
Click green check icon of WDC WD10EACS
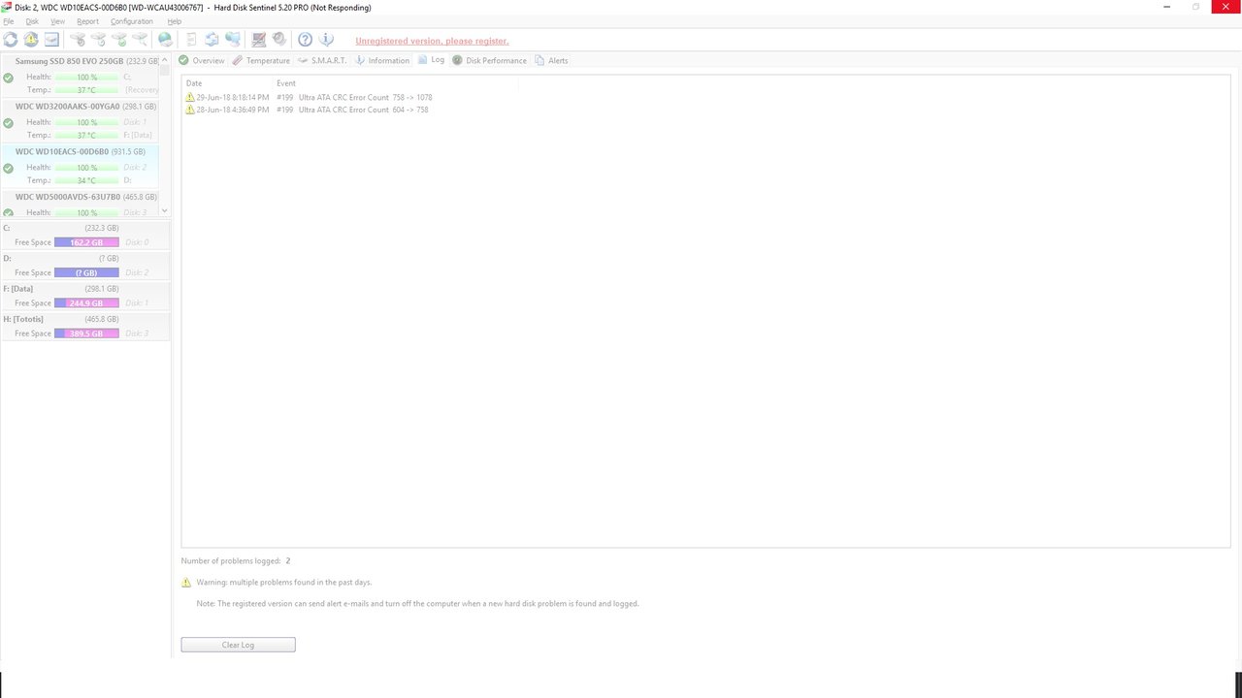[8, 169]
